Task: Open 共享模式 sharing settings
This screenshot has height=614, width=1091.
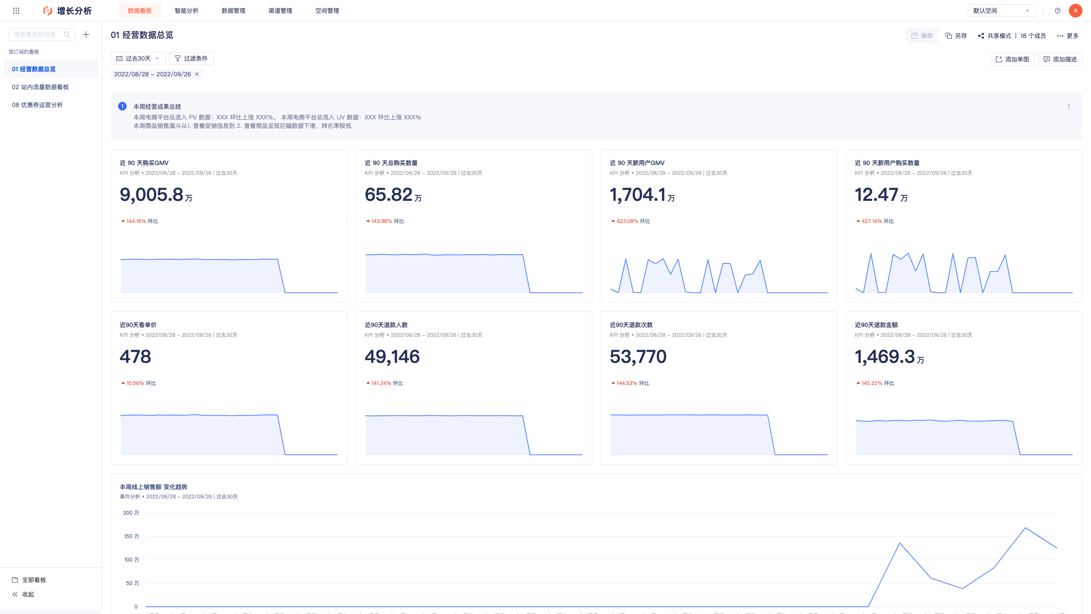Action: tap(995, 36)
